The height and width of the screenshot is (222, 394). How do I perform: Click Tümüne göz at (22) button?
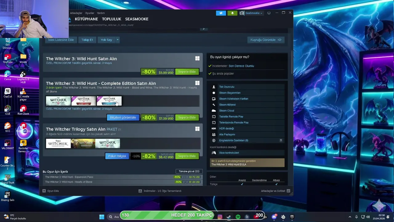pos(189,171)
